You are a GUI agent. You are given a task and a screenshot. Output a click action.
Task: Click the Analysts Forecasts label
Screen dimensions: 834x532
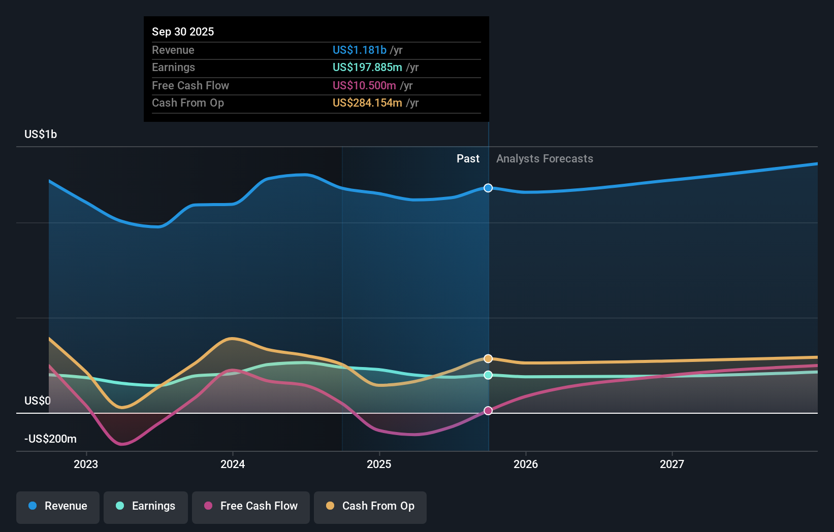pyautogui.click(x=544, y=158)
